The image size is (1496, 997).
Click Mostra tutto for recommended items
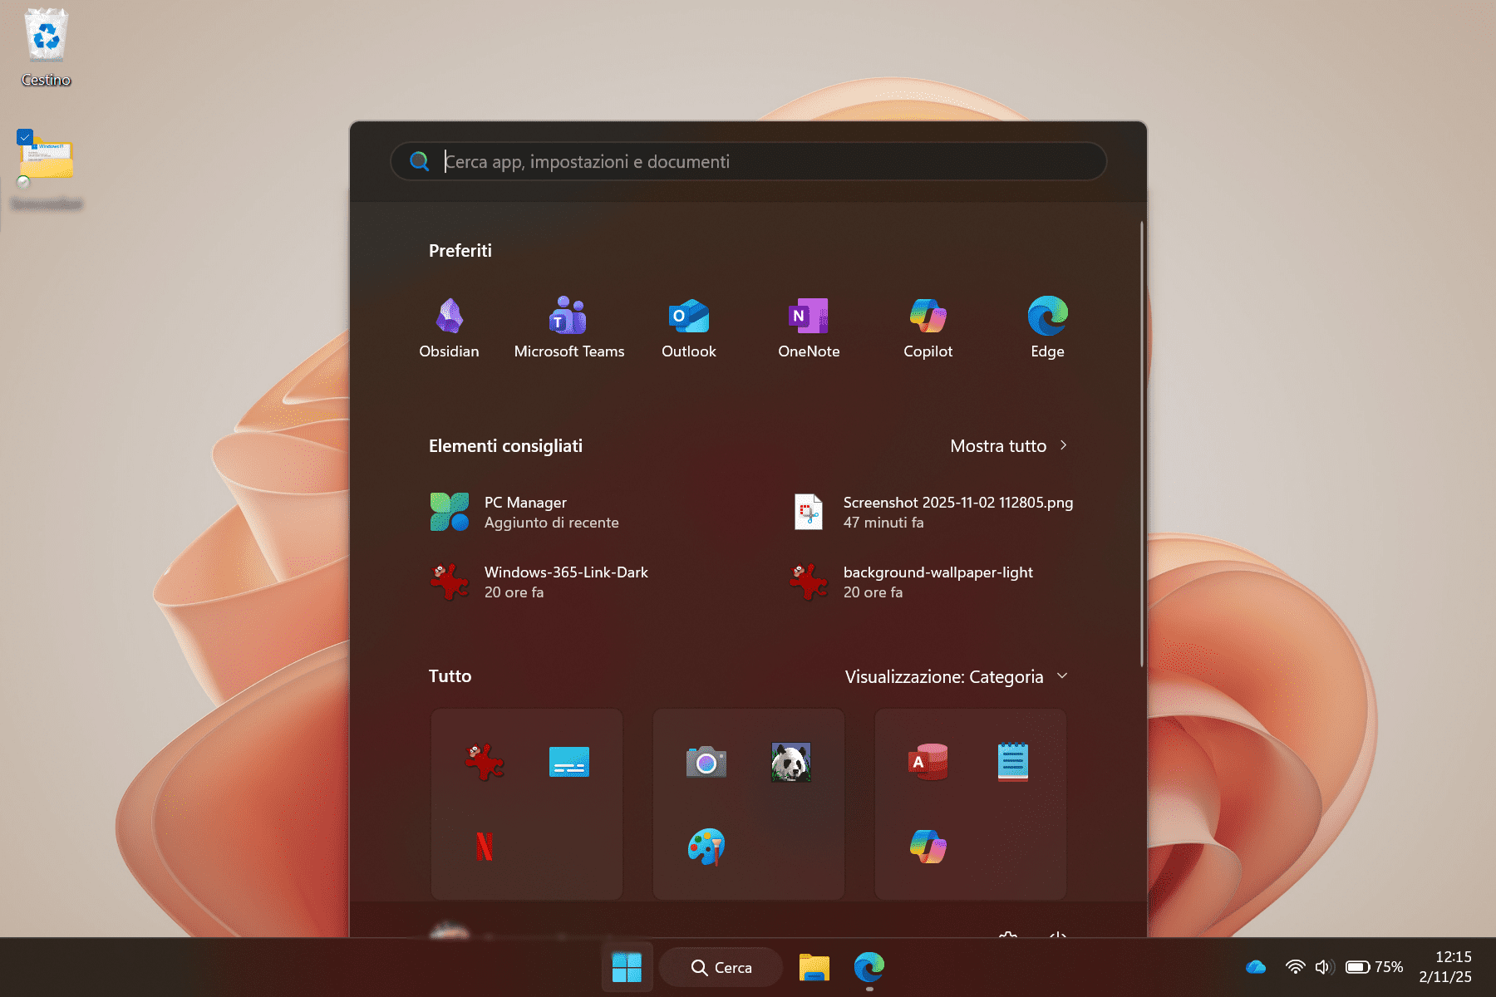point(1008,446)
